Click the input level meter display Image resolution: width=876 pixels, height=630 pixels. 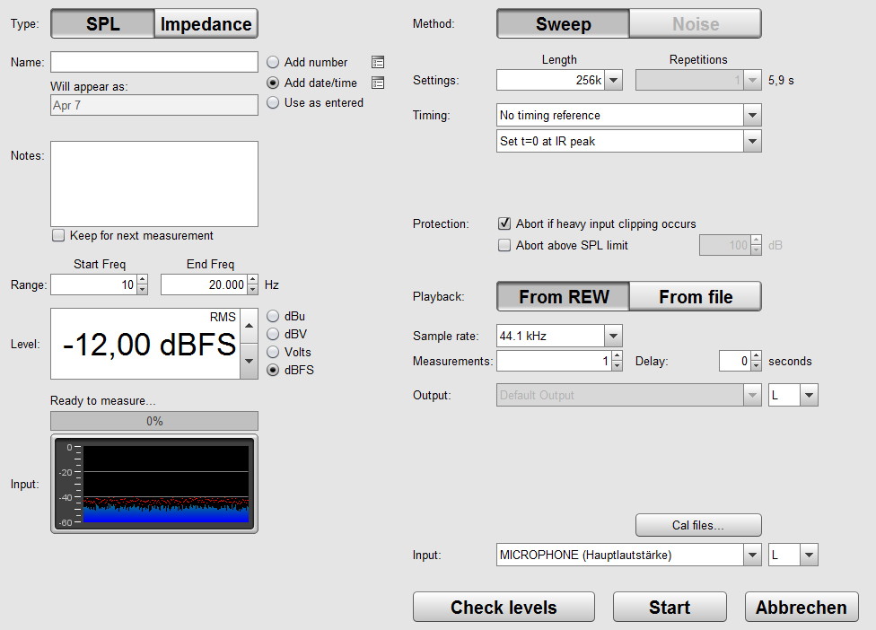(154, 484)
